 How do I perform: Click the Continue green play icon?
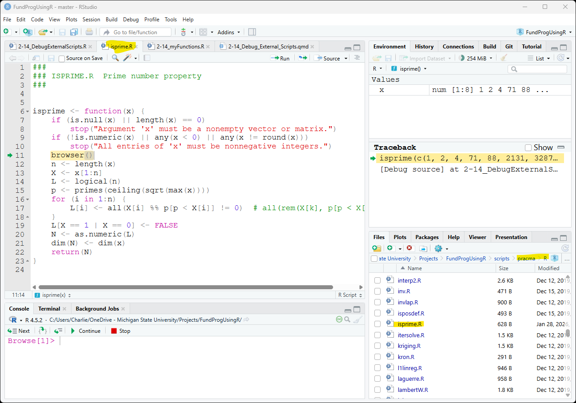73,331
